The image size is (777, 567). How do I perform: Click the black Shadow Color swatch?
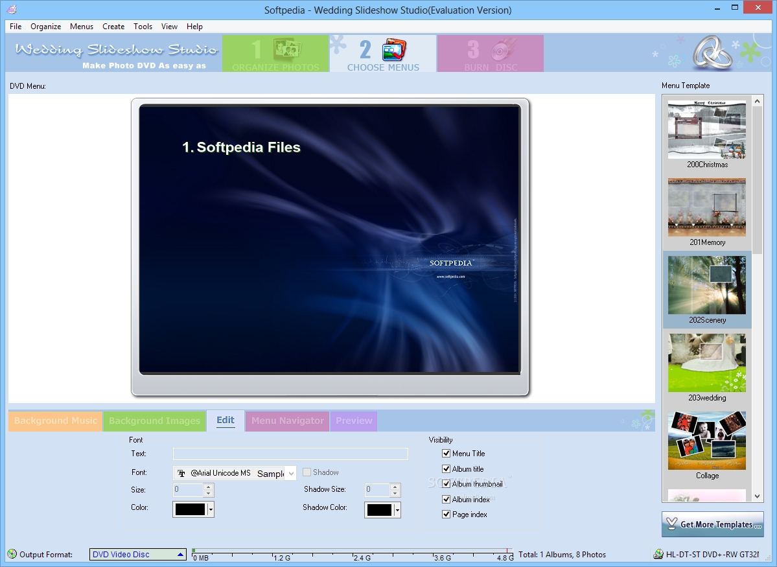coord(379,509)
